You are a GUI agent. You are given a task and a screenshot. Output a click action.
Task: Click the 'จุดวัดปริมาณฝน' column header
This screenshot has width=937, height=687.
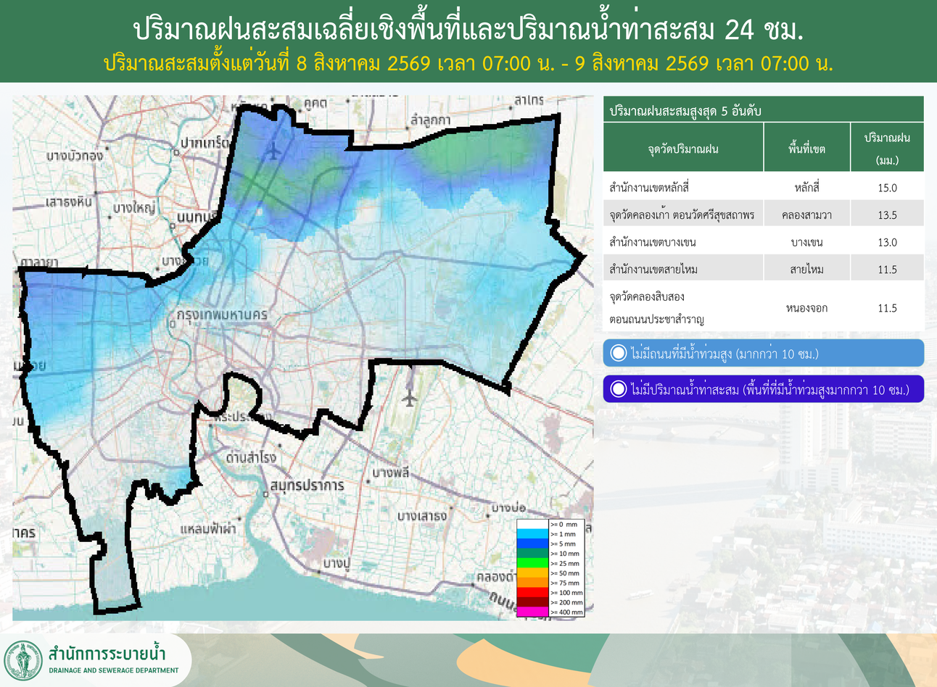click(x=683, y=149)
